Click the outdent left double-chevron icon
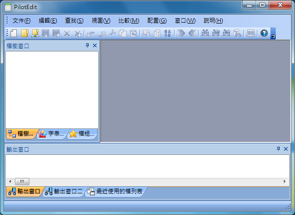The height and width of the screenshot is (215, 295). (192, 33)
